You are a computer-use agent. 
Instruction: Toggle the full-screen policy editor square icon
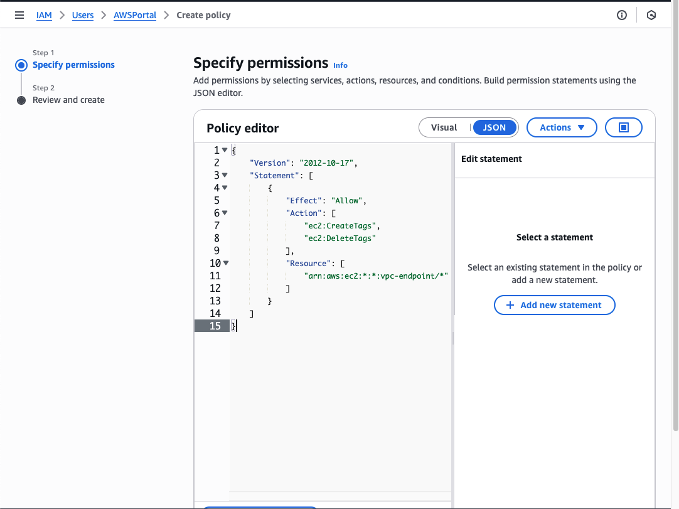click(623, 127)
